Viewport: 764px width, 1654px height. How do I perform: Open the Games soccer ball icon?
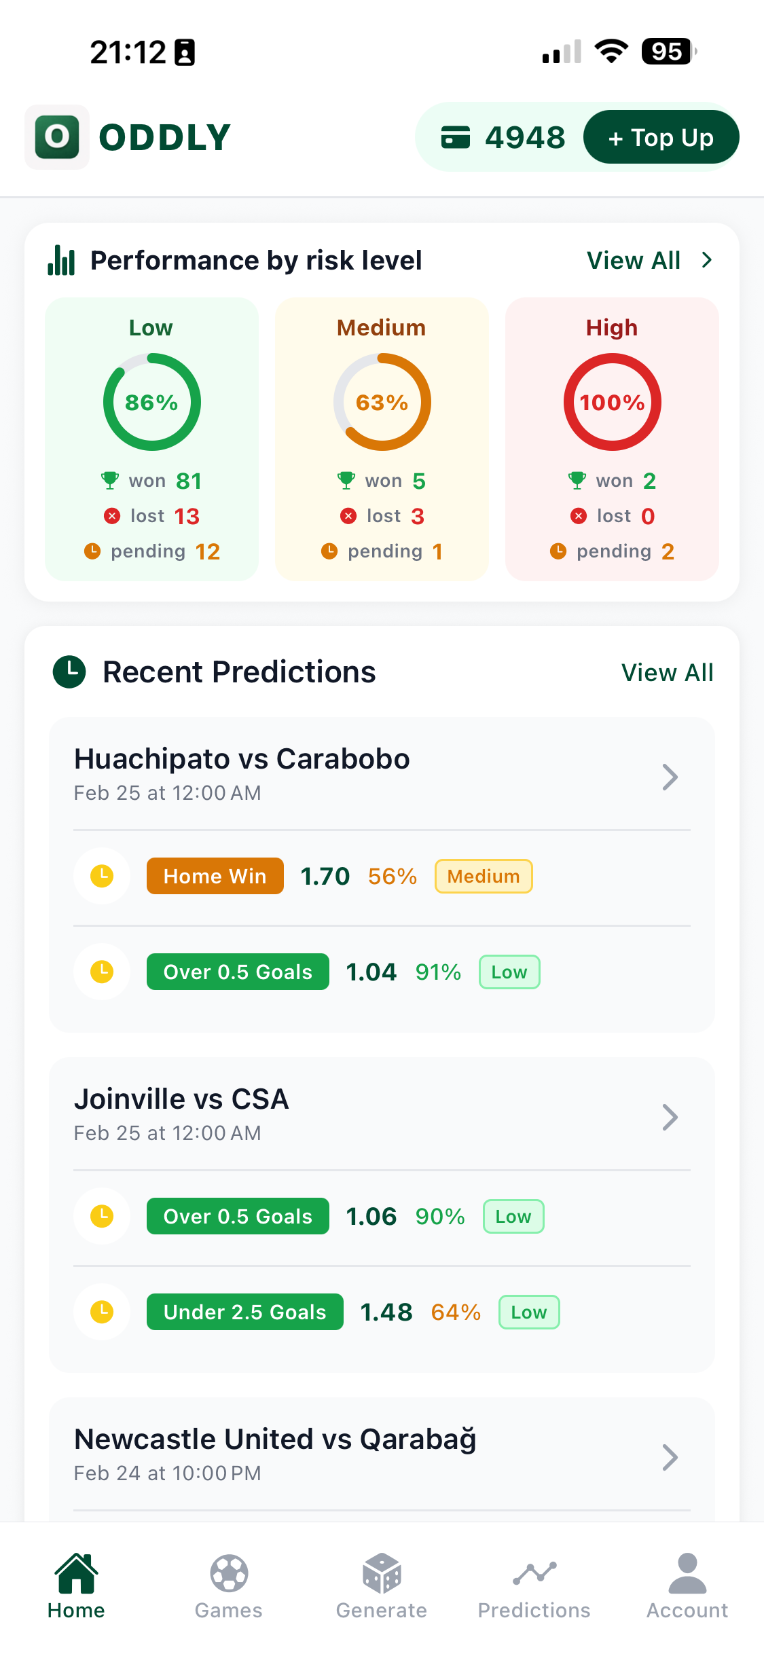(x=229, y=1574)
